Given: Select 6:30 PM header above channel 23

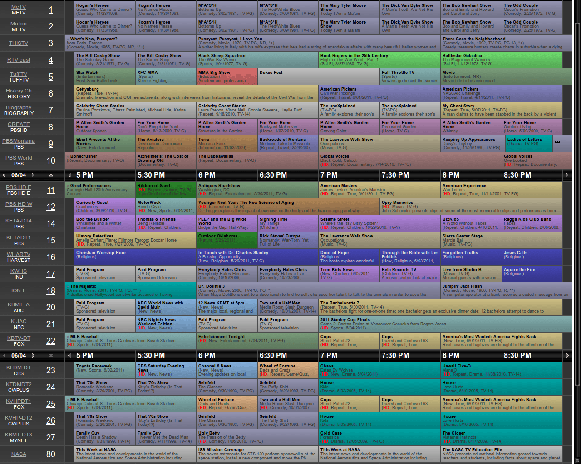Looking at the screenshot, I should (288, 355).
